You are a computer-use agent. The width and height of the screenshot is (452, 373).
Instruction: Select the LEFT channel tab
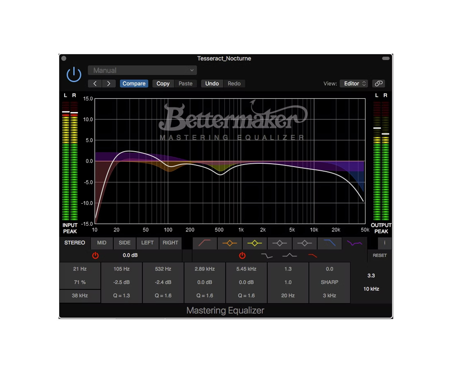click(x=147, y=243)
